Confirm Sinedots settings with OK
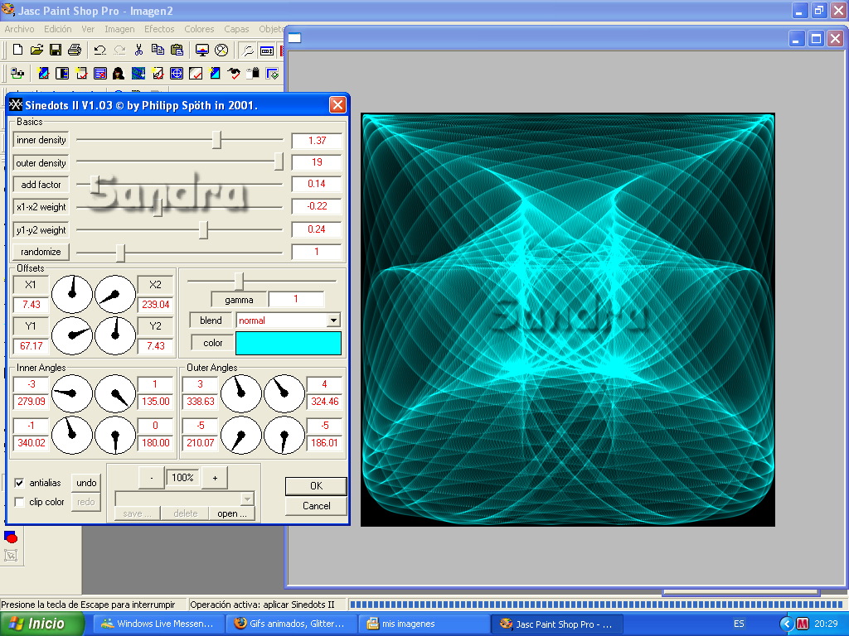The width and height of the screenshot is (849, 636). click(316, 485)
